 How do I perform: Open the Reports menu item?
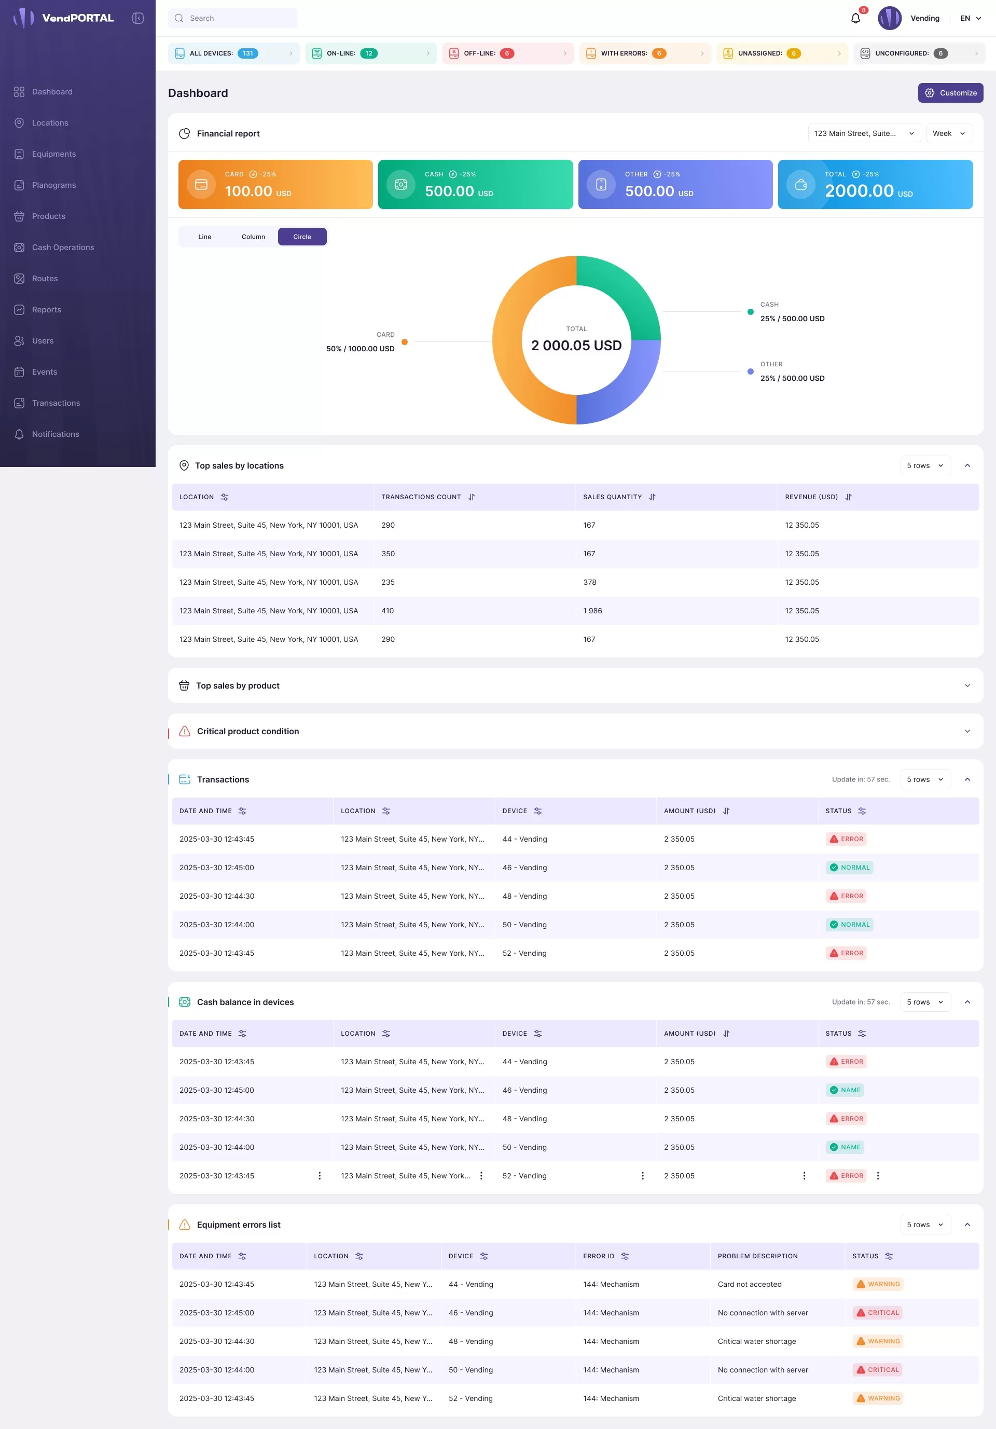pyautogui.click(x=47, y=309)
